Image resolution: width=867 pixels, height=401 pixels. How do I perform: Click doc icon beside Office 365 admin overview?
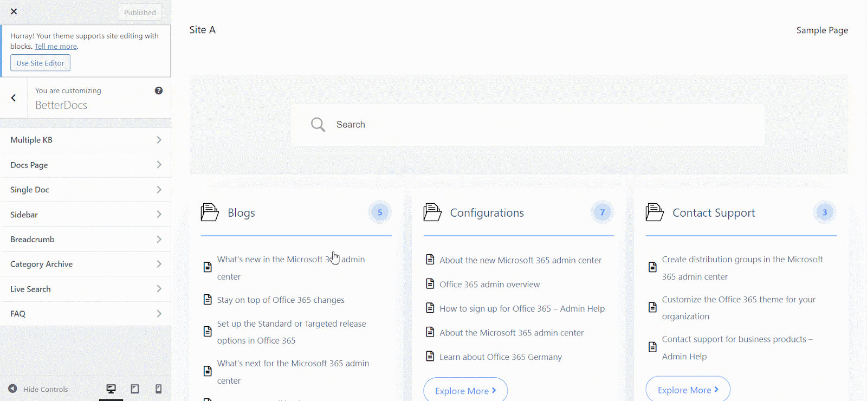(430, 283)
